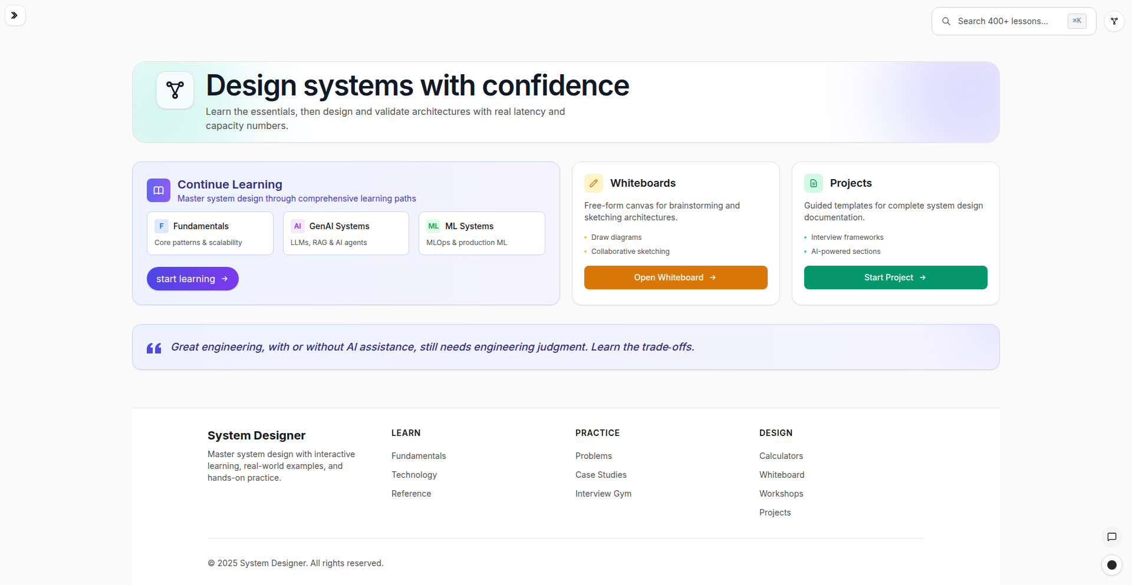Open the Calculators footer link

click(x=781, y=456)
